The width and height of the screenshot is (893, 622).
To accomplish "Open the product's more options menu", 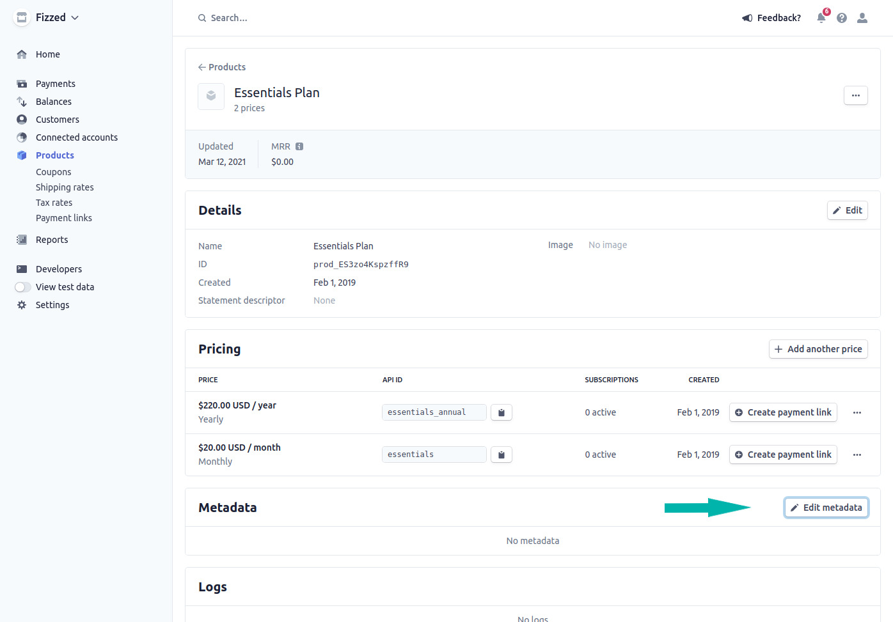I will [855, 95].
